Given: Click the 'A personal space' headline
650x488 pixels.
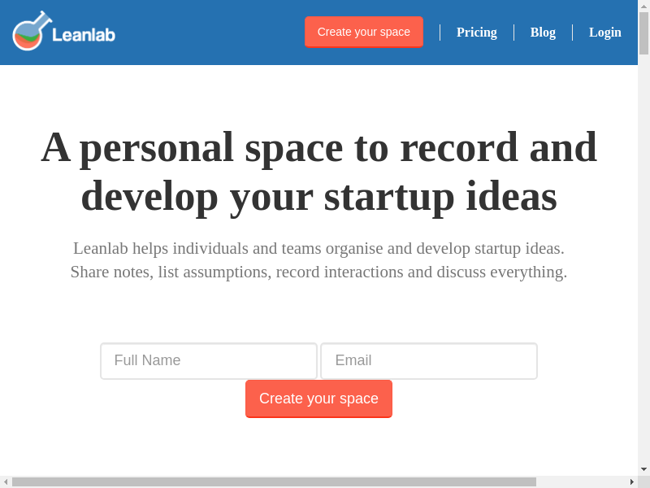Looking at the screenshot, I should (x=318, y=172).
